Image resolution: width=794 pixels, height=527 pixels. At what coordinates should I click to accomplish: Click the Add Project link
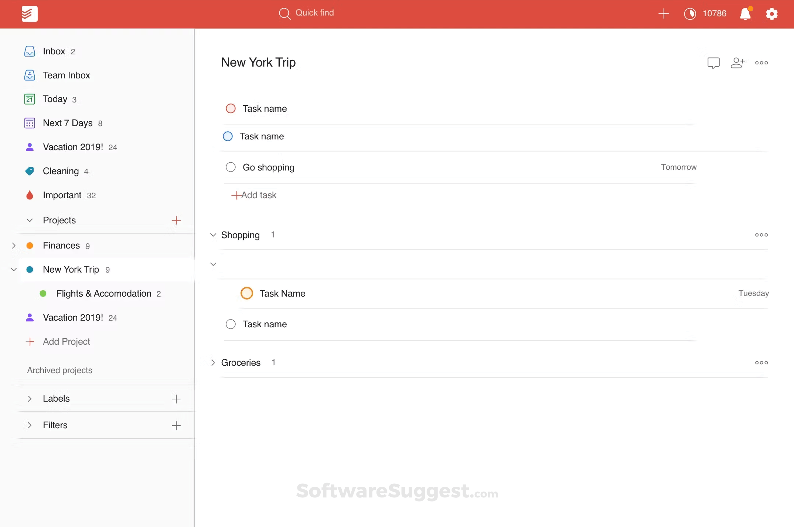click(x=66, y=341)
